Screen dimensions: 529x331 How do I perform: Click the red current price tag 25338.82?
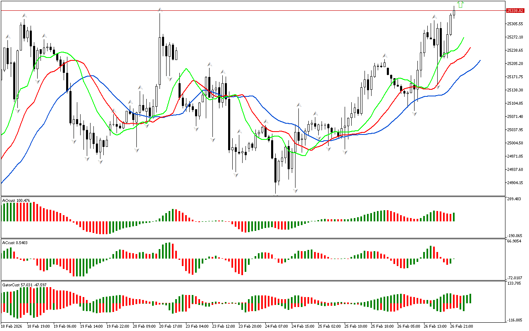coord(515,10)
